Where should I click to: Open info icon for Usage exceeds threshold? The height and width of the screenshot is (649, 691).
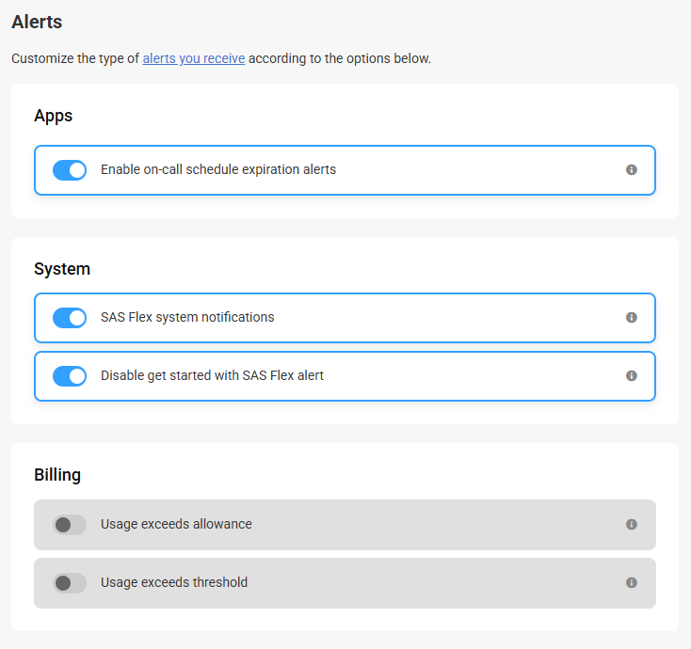[x=631, y=582]
